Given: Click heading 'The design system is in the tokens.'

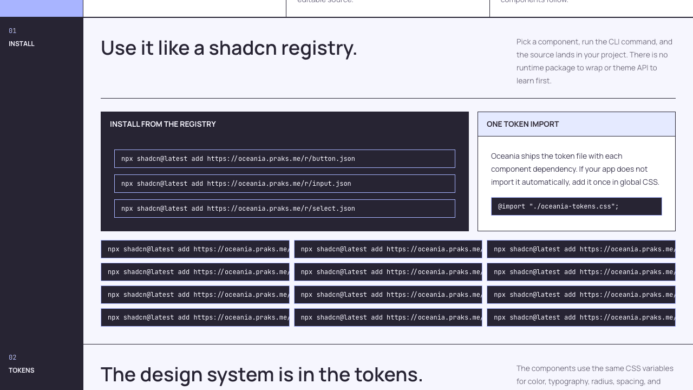Looking at the screenshot, I should [x=261, y=374].
